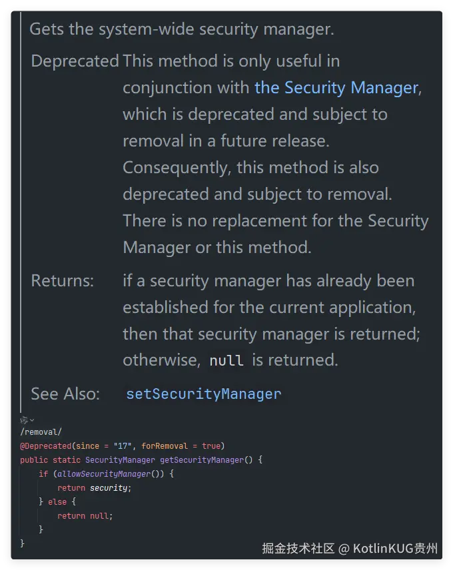The width and height of the screenshot is (453, 570).
Task: Open "the Security Manager" link
Action: (336, 87)
